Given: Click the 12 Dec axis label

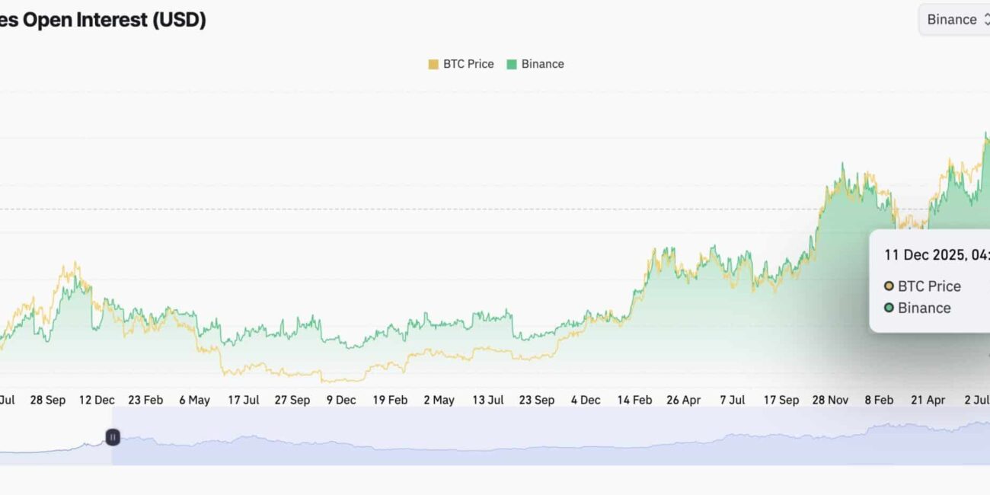Looking at the screenshot, I should (x=96, y=400).
